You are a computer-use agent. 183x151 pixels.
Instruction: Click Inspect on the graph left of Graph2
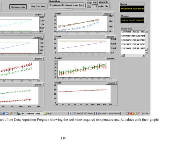click(x=39, y=15)
